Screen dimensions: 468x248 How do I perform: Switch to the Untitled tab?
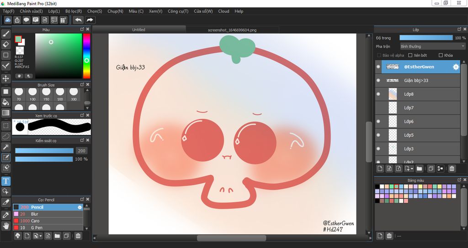(x=139, y=30)
